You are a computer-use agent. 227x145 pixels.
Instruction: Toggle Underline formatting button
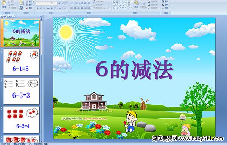[44, 8]
